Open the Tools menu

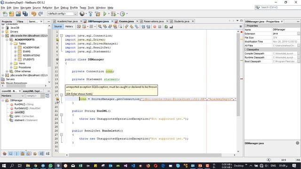click(x=91, y=8)
